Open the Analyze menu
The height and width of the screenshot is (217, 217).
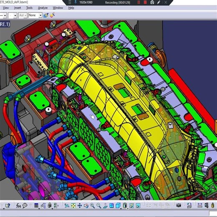point(43,8)
